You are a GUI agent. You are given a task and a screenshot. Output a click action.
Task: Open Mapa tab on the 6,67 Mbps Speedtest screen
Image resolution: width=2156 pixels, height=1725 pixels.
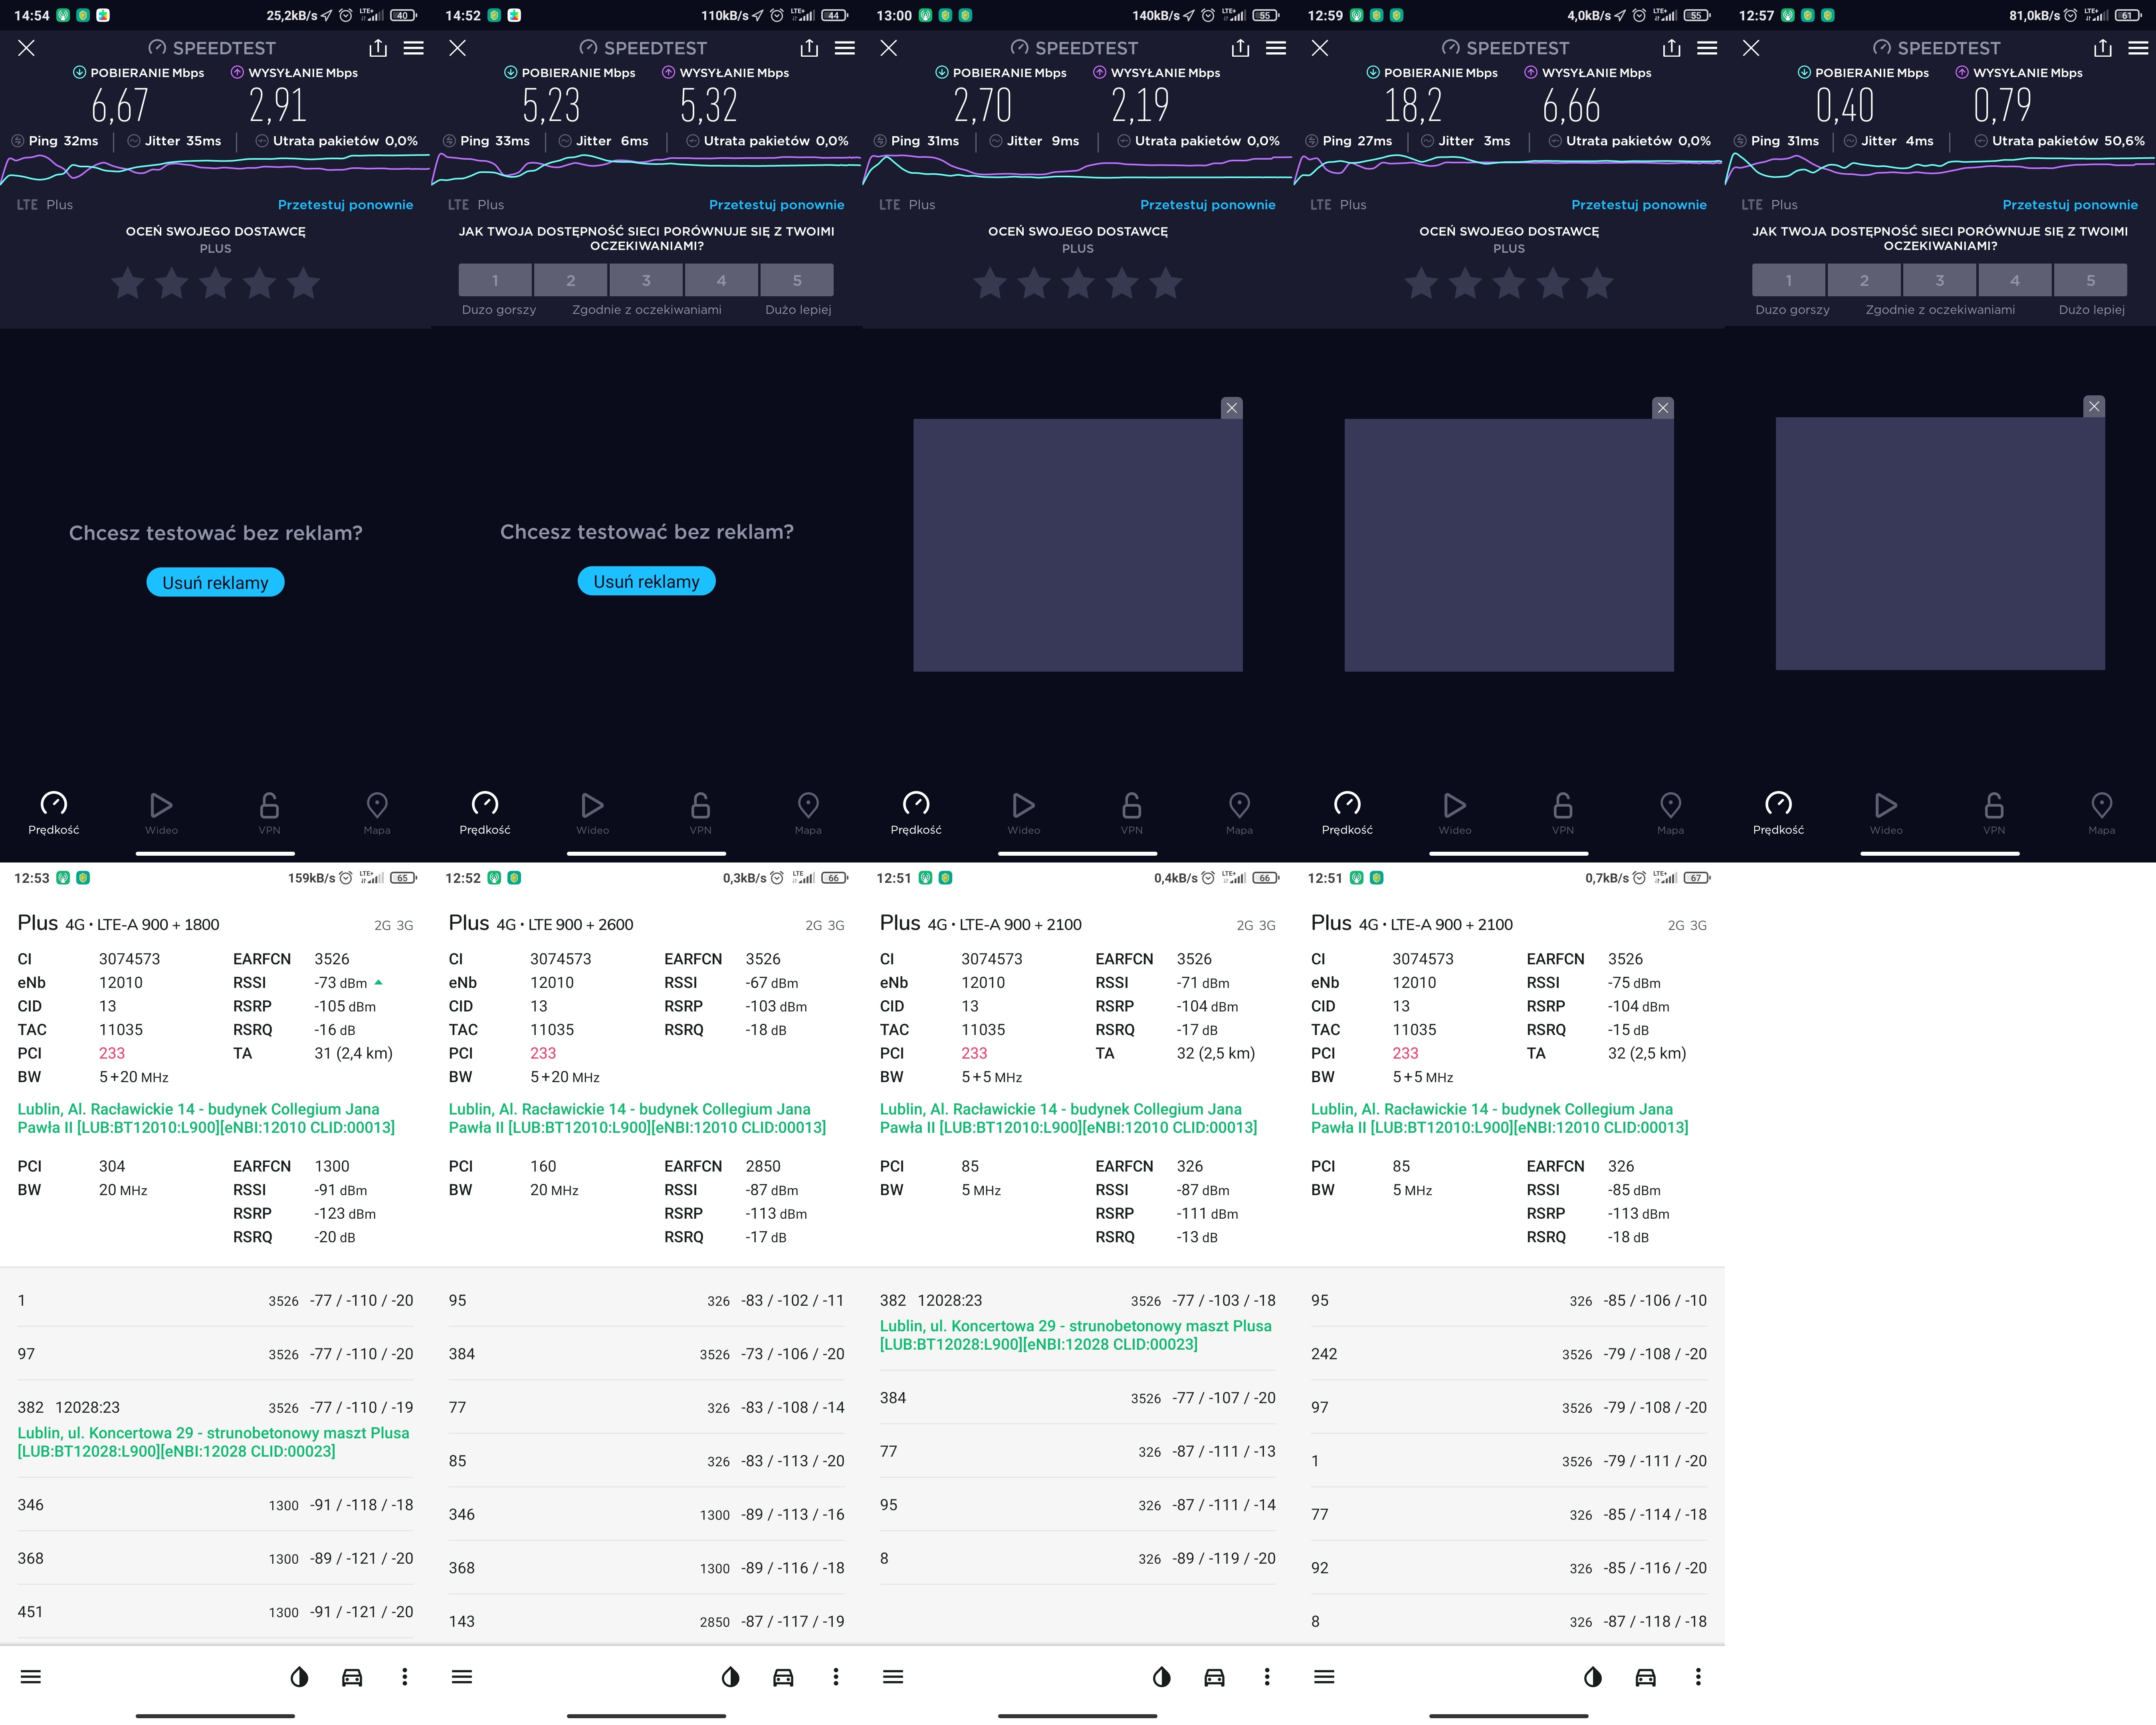tap(377, 813)
